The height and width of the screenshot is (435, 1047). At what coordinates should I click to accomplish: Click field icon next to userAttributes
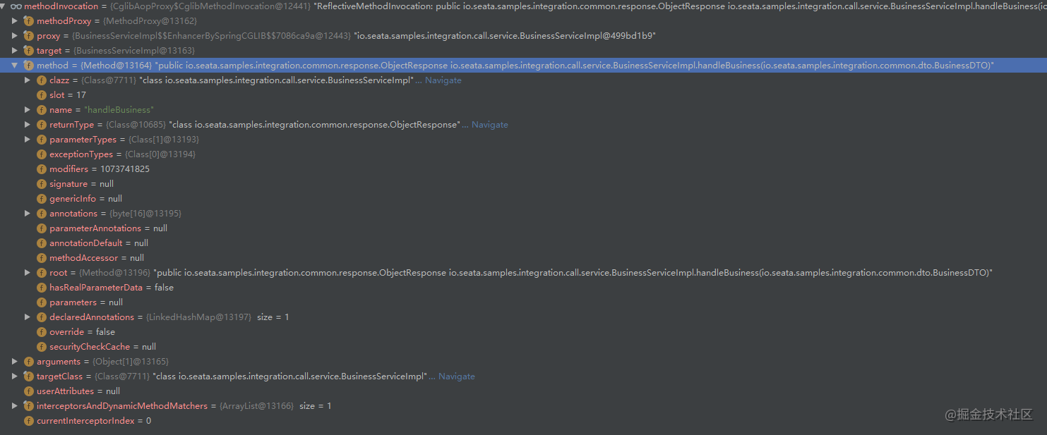point(28,391)
